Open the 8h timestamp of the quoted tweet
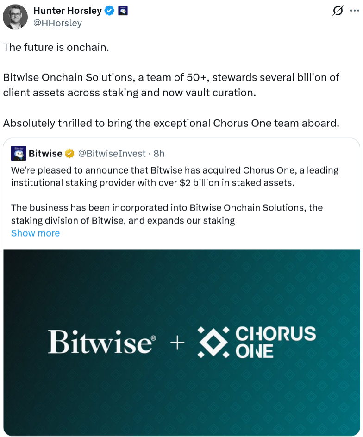This screenshot has width=363, height=437. 158,153
